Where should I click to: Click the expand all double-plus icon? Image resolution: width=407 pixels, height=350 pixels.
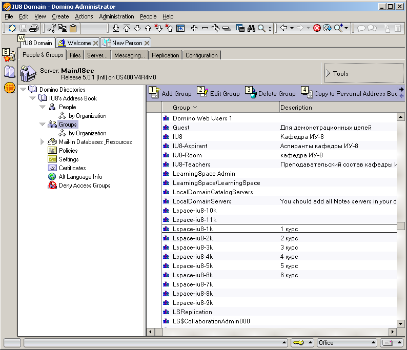click(x=216, y=28)
